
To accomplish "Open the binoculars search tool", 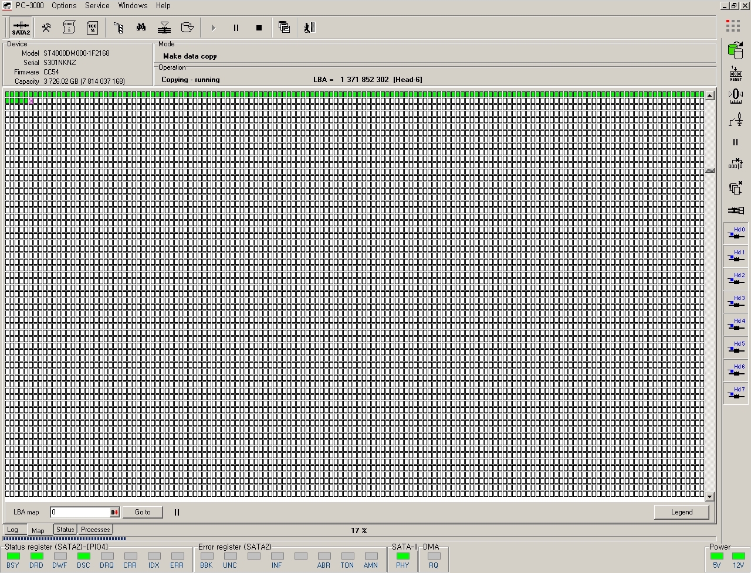I will [x=141, y=28].
